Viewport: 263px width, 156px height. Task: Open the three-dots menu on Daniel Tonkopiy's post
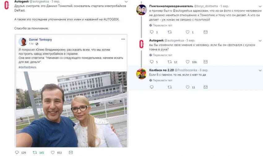pyautogui.click(x=123, y=39)
